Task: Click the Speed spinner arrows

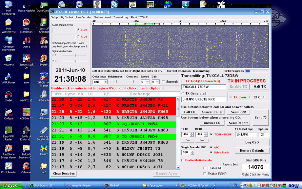Action: [x=147, y=82]
